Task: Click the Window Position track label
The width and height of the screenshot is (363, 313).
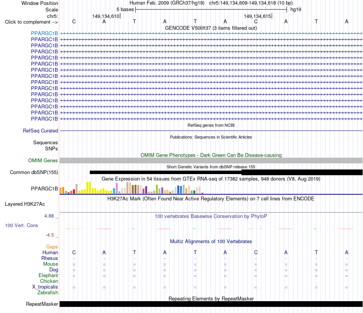Action: [40, 3]
